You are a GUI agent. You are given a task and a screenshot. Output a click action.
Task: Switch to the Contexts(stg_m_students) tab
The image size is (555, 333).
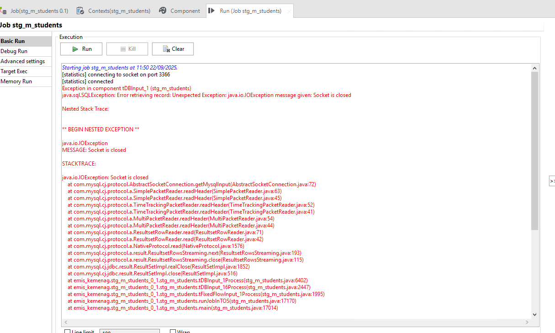pos(119,11)
